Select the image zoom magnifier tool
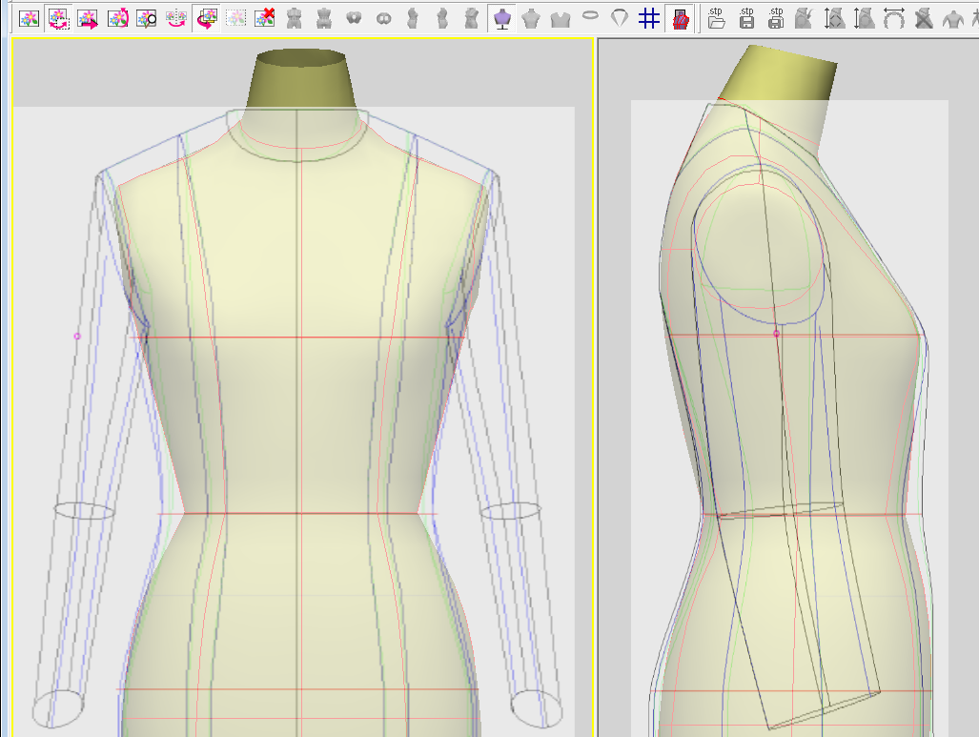This screenshot has height=737, width=979. tap(147, 18)
